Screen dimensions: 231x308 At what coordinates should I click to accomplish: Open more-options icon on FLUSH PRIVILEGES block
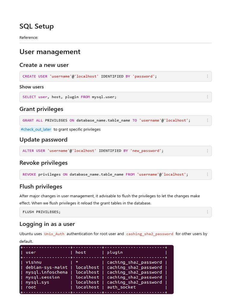click(x=207, y=212)
